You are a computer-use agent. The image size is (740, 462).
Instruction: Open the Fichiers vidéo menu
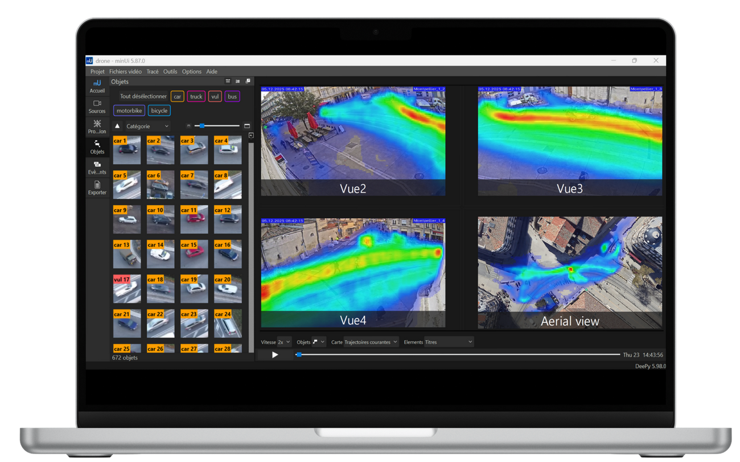(x=125, y=72)
